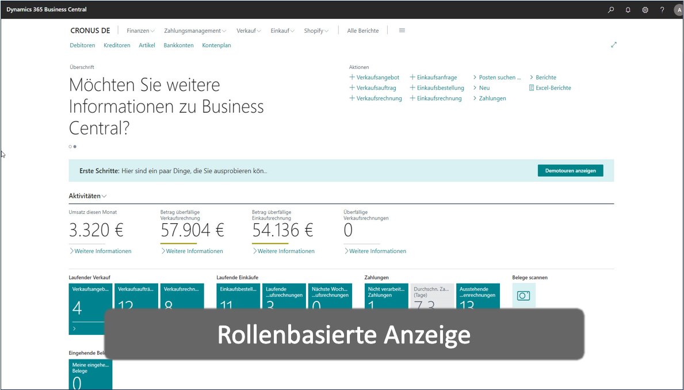Click the camera icon under Belege scannen
This screenshot has width=684, height=390.
(523, 295)
